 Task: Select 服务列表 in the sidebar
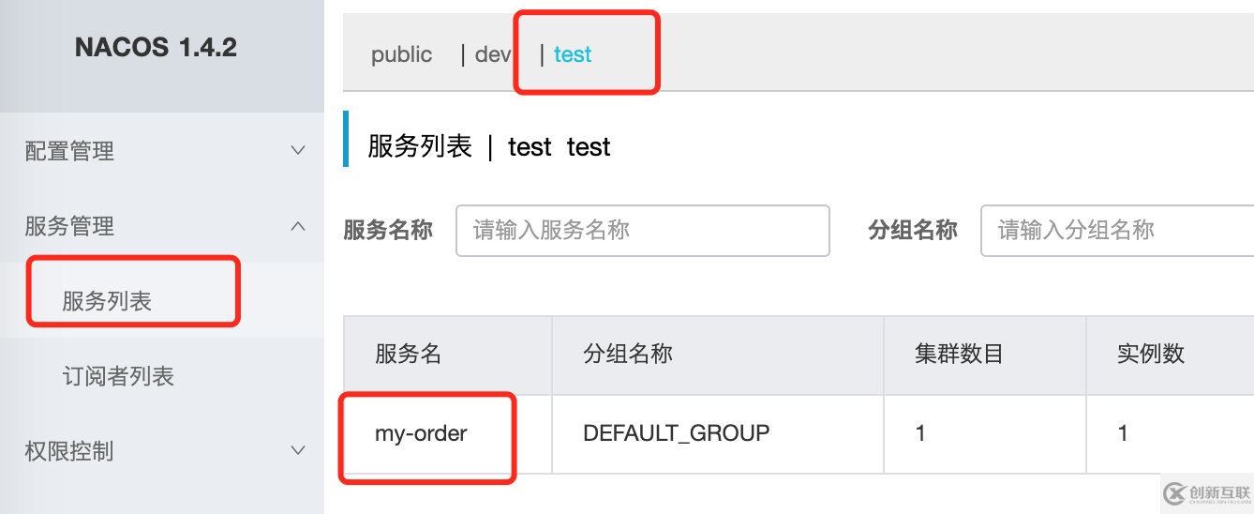click(x=107, y=301)
